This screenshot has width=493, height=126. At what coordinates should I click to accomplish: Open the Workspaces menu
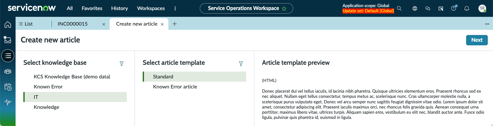tap(151, 8)
